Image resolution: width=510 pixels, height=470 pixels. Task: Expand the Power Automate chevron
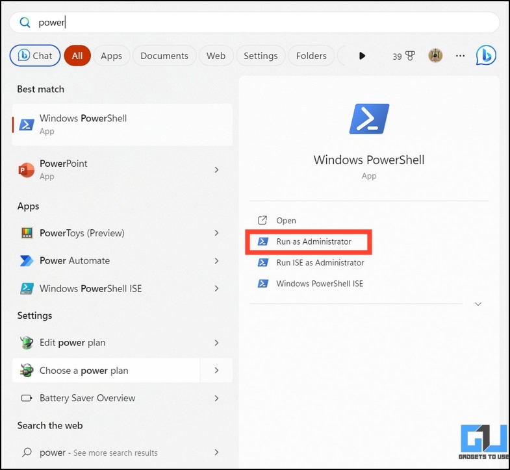pos(216,261)
